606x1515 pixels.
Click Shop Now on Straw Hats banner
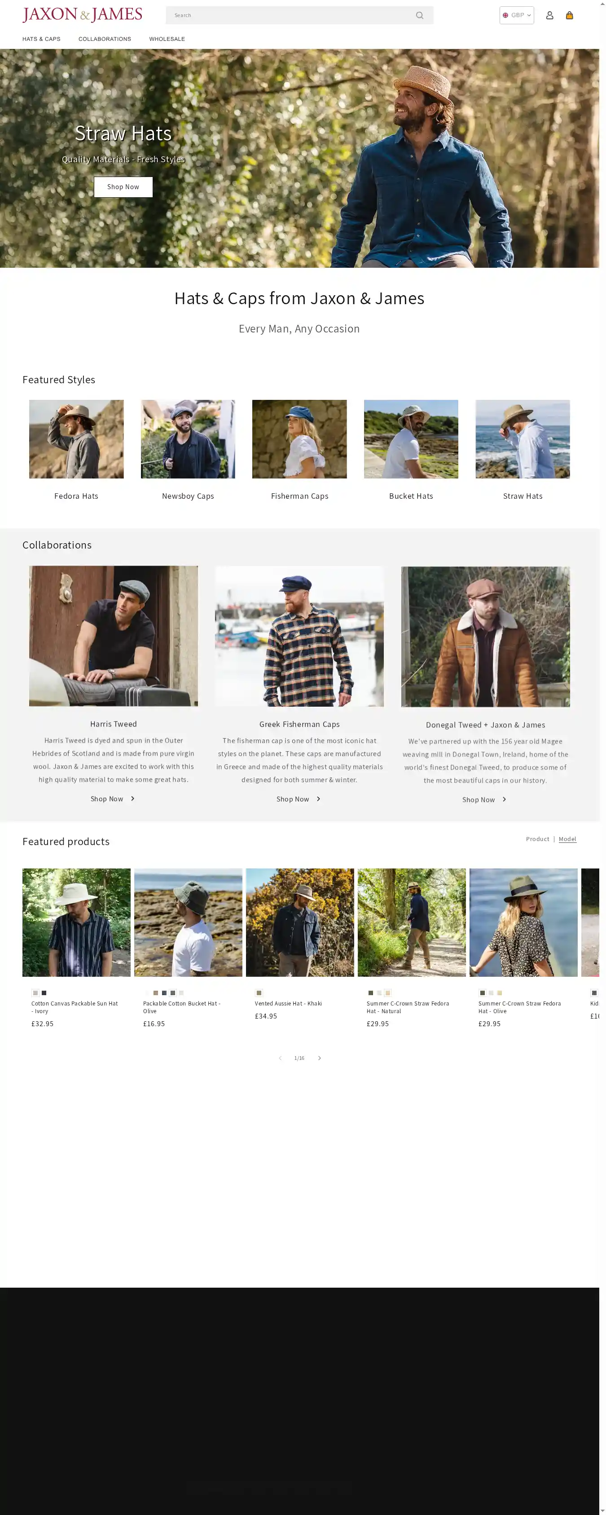pyautogui.click(x=123, y=186)
